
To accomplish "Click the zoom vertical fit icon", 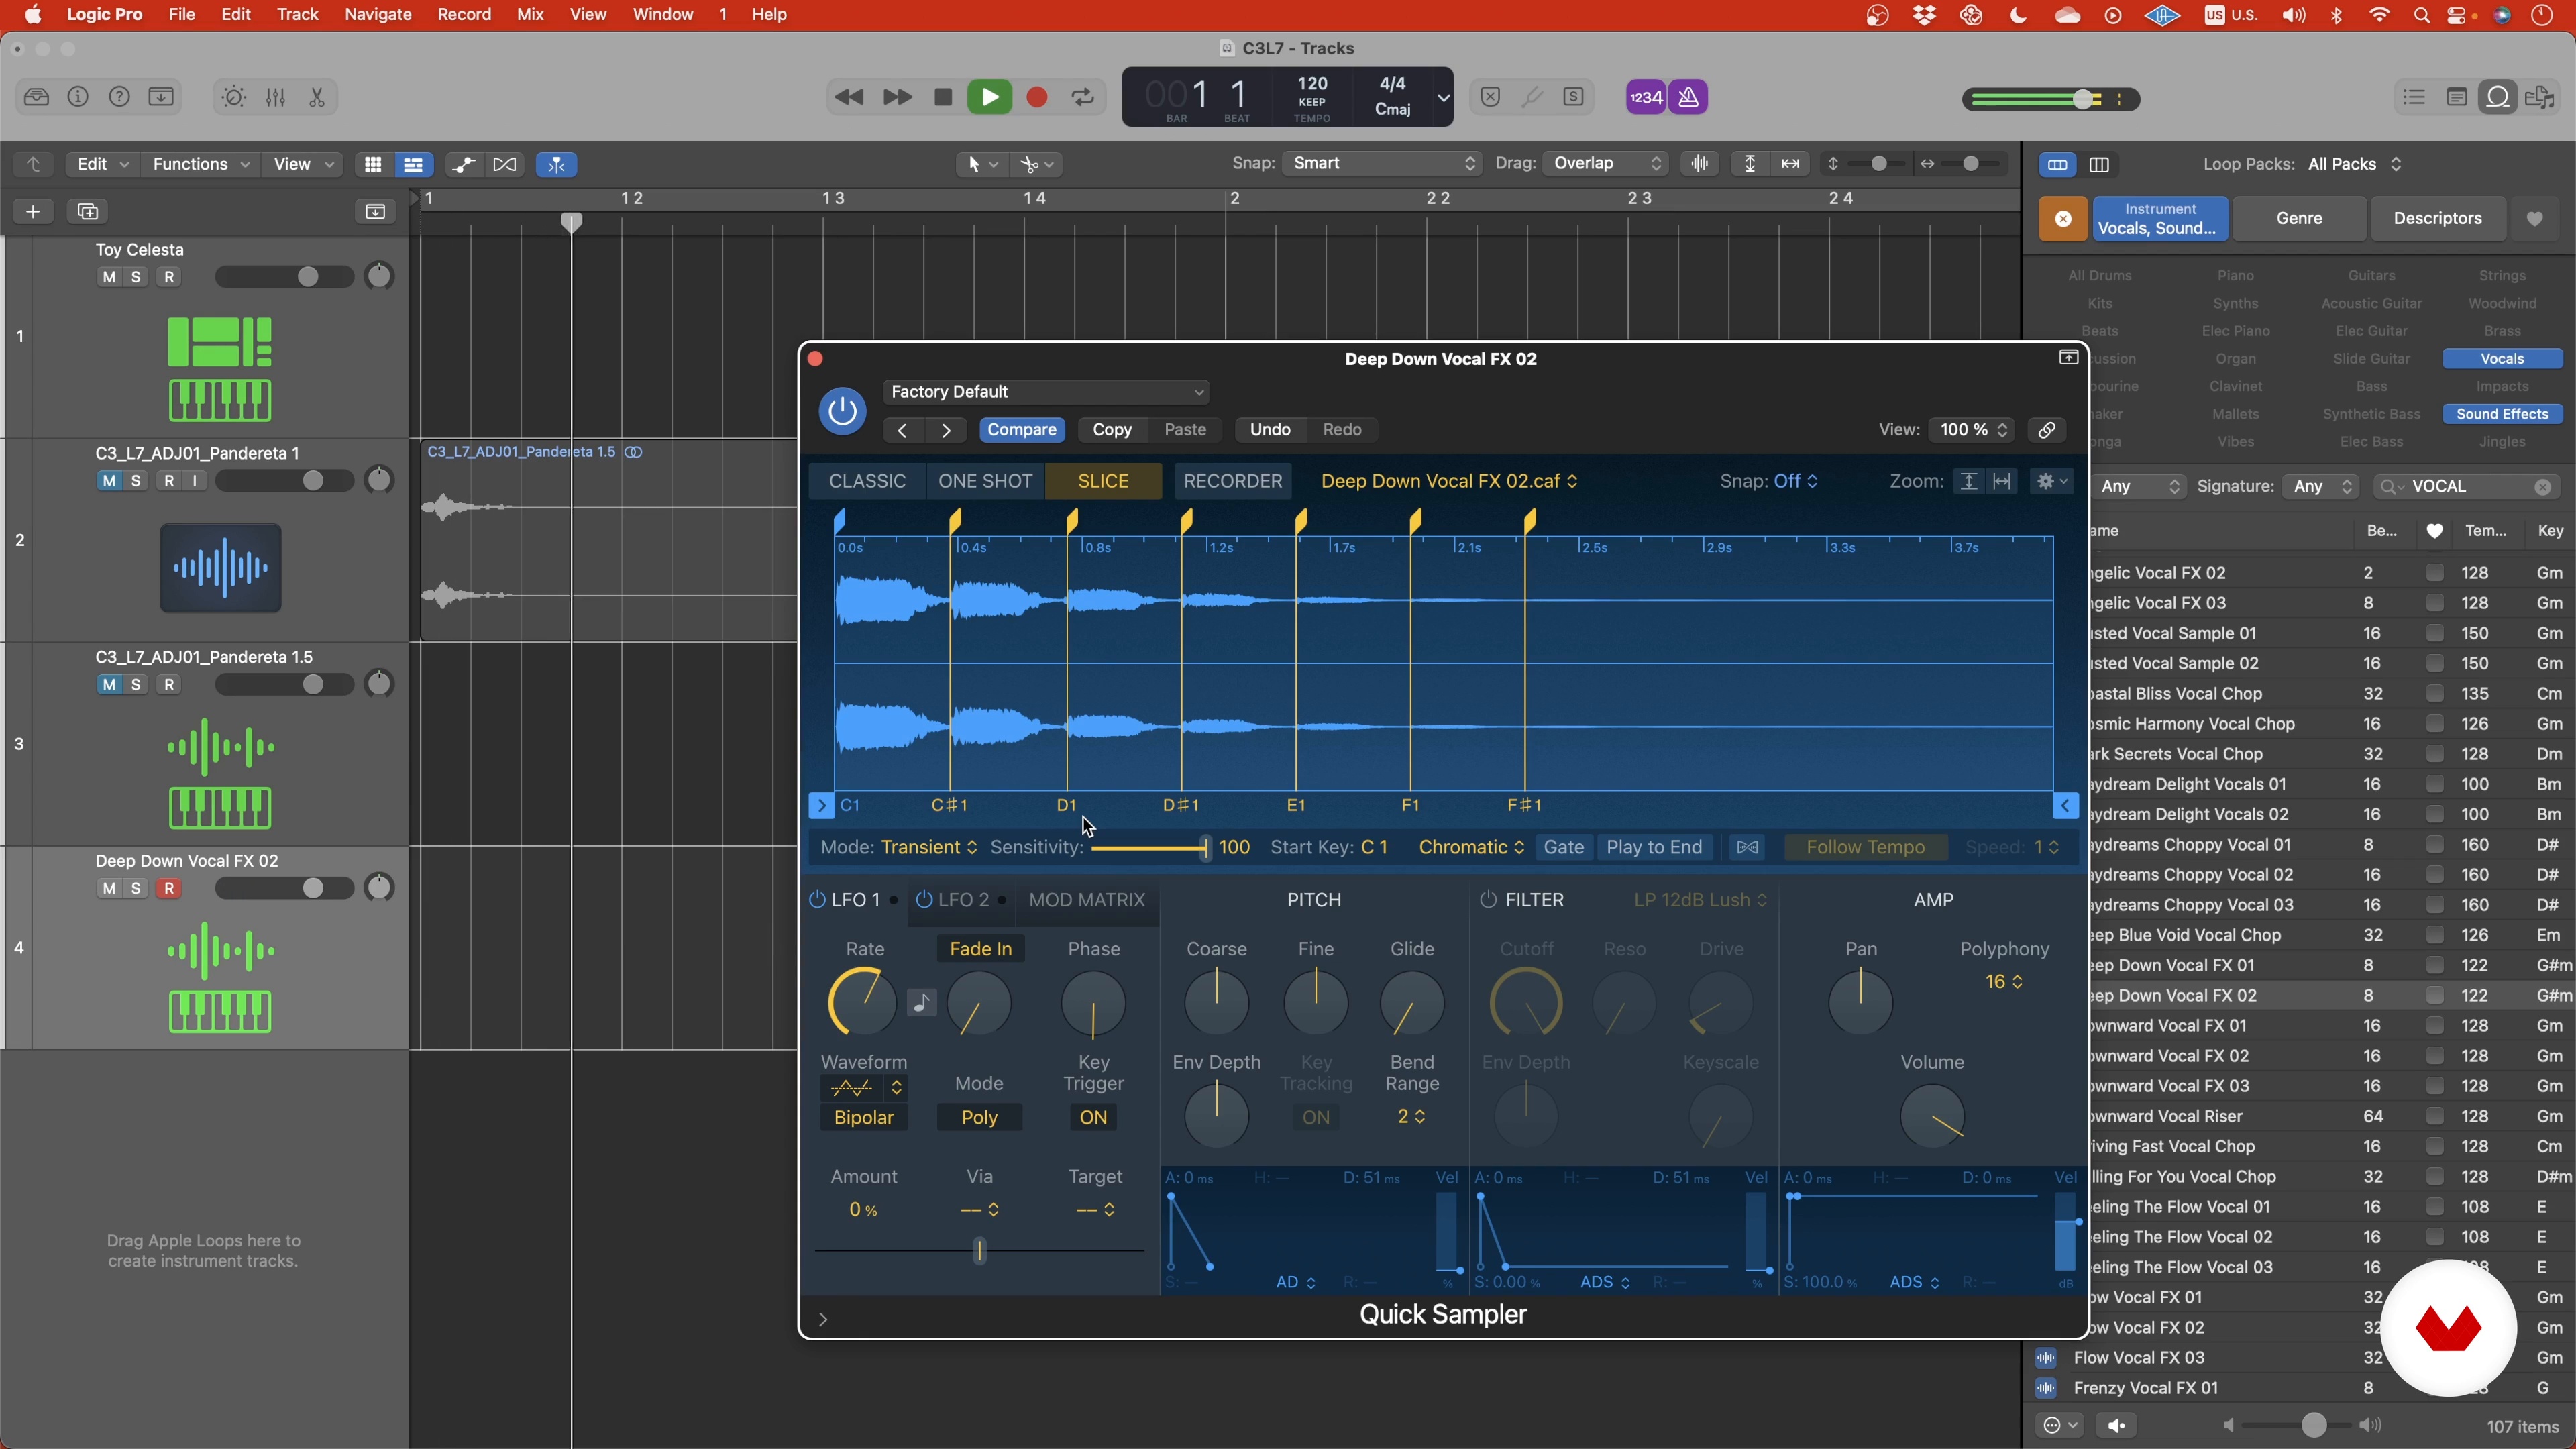I will pyautogui.click(x=1968, y=481).
